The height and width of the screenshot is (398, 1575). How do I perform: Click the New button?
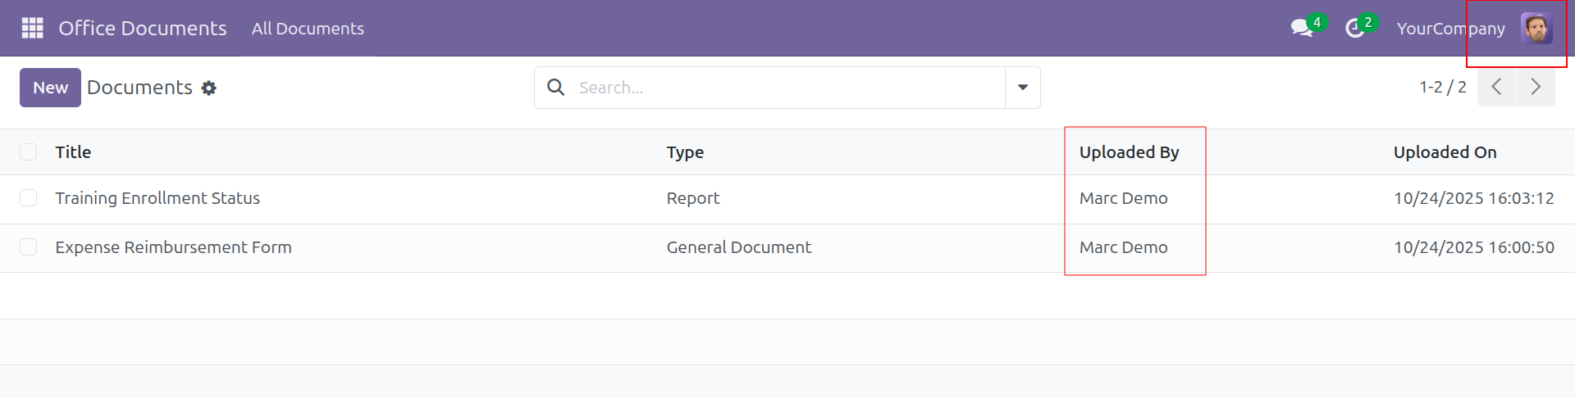(50, 88)
